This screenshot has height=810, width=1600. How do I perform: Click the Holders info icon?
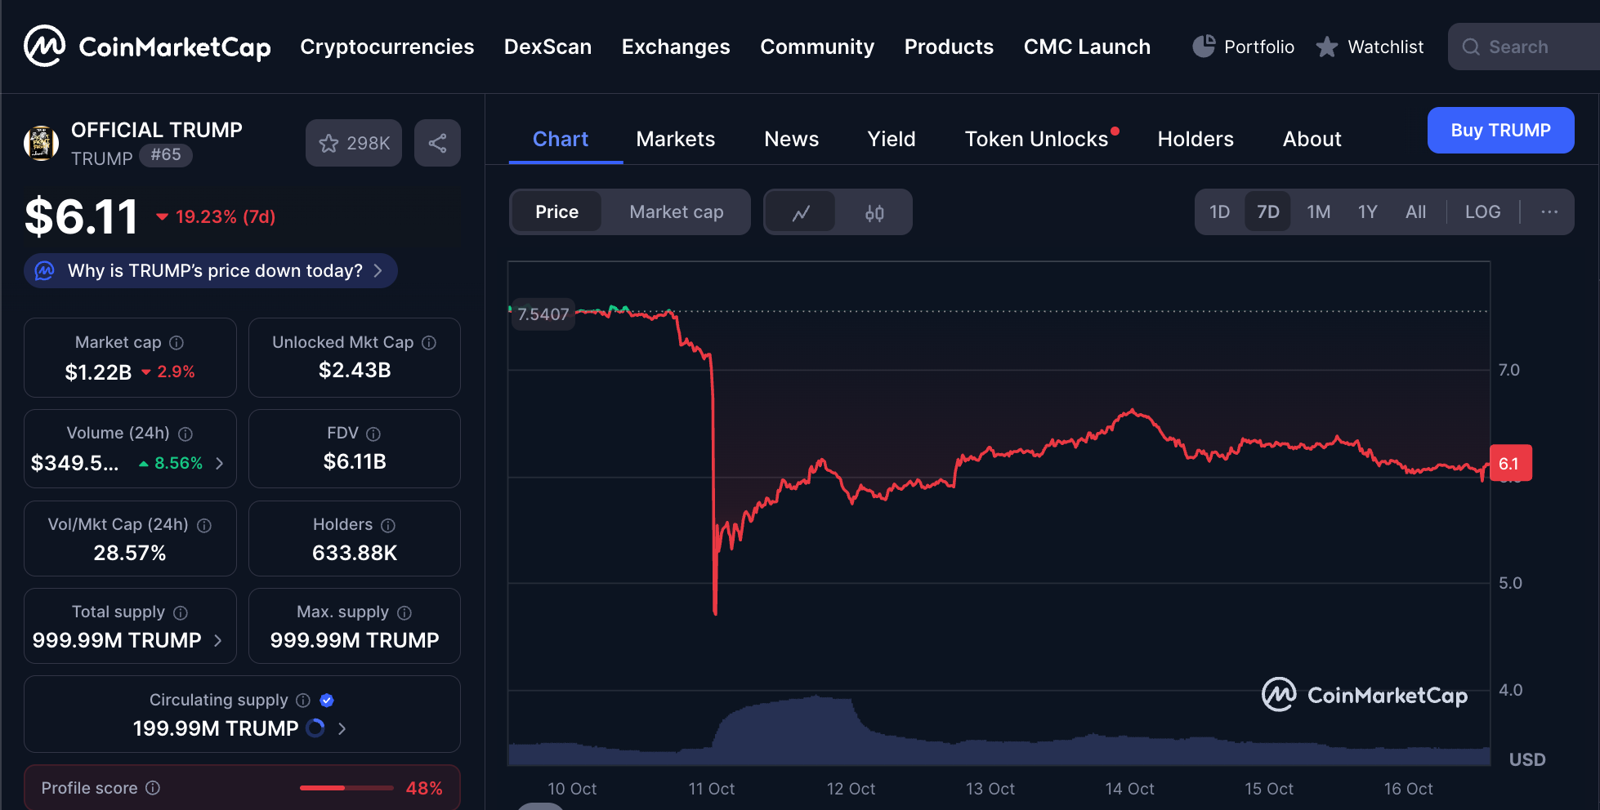pyautogui.click(x=388, y=525)
